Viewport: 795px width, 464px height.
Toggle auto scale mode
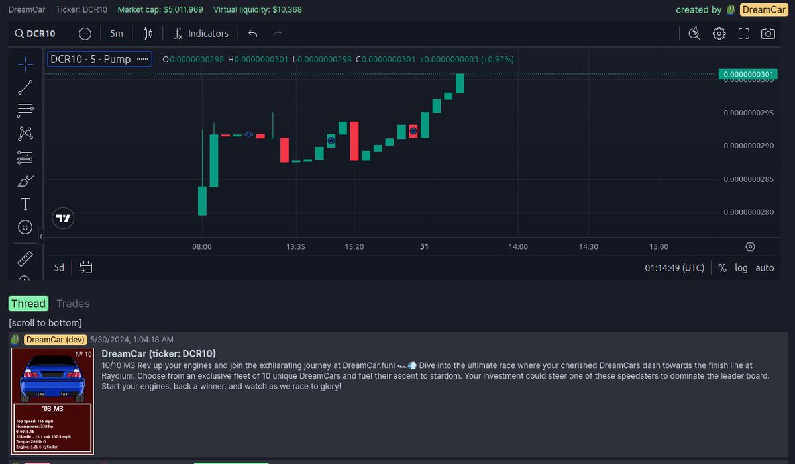765,268
